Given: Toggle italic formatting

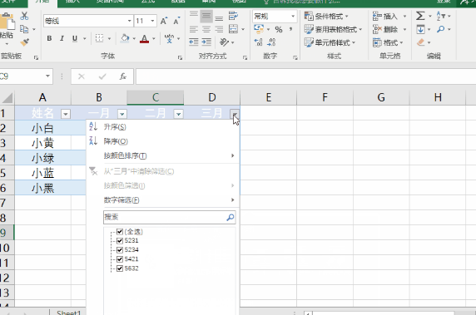Looking at the screenshot, I should [x=62, y=38].
